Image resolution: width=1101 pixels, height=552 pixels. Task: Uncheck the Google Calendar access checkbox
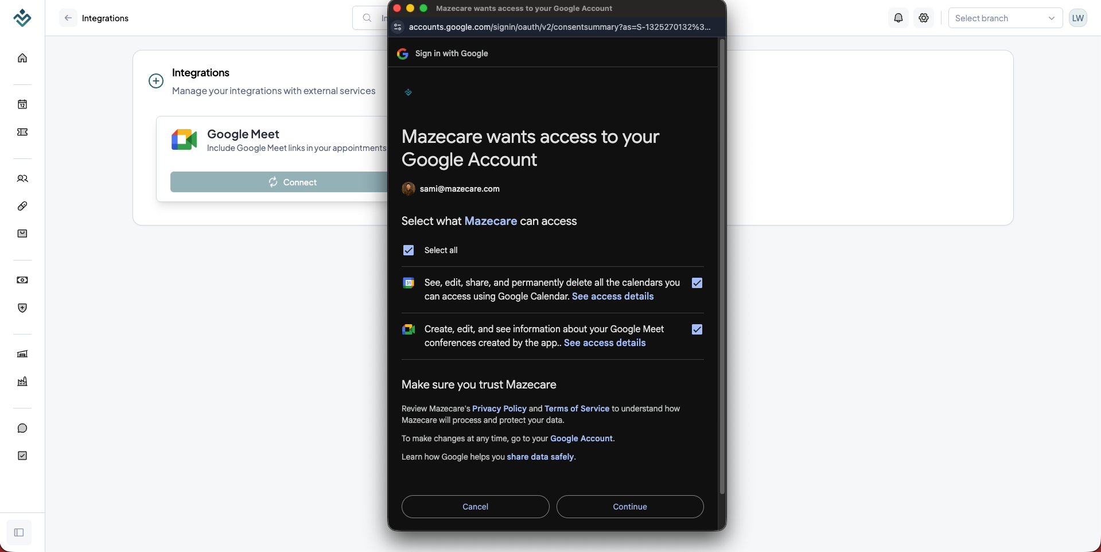coord(697,283)
